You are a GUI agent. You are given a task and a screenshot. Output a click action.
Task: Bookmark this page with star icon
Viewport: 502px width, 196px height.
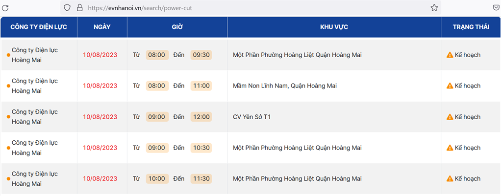pos(434,8)
